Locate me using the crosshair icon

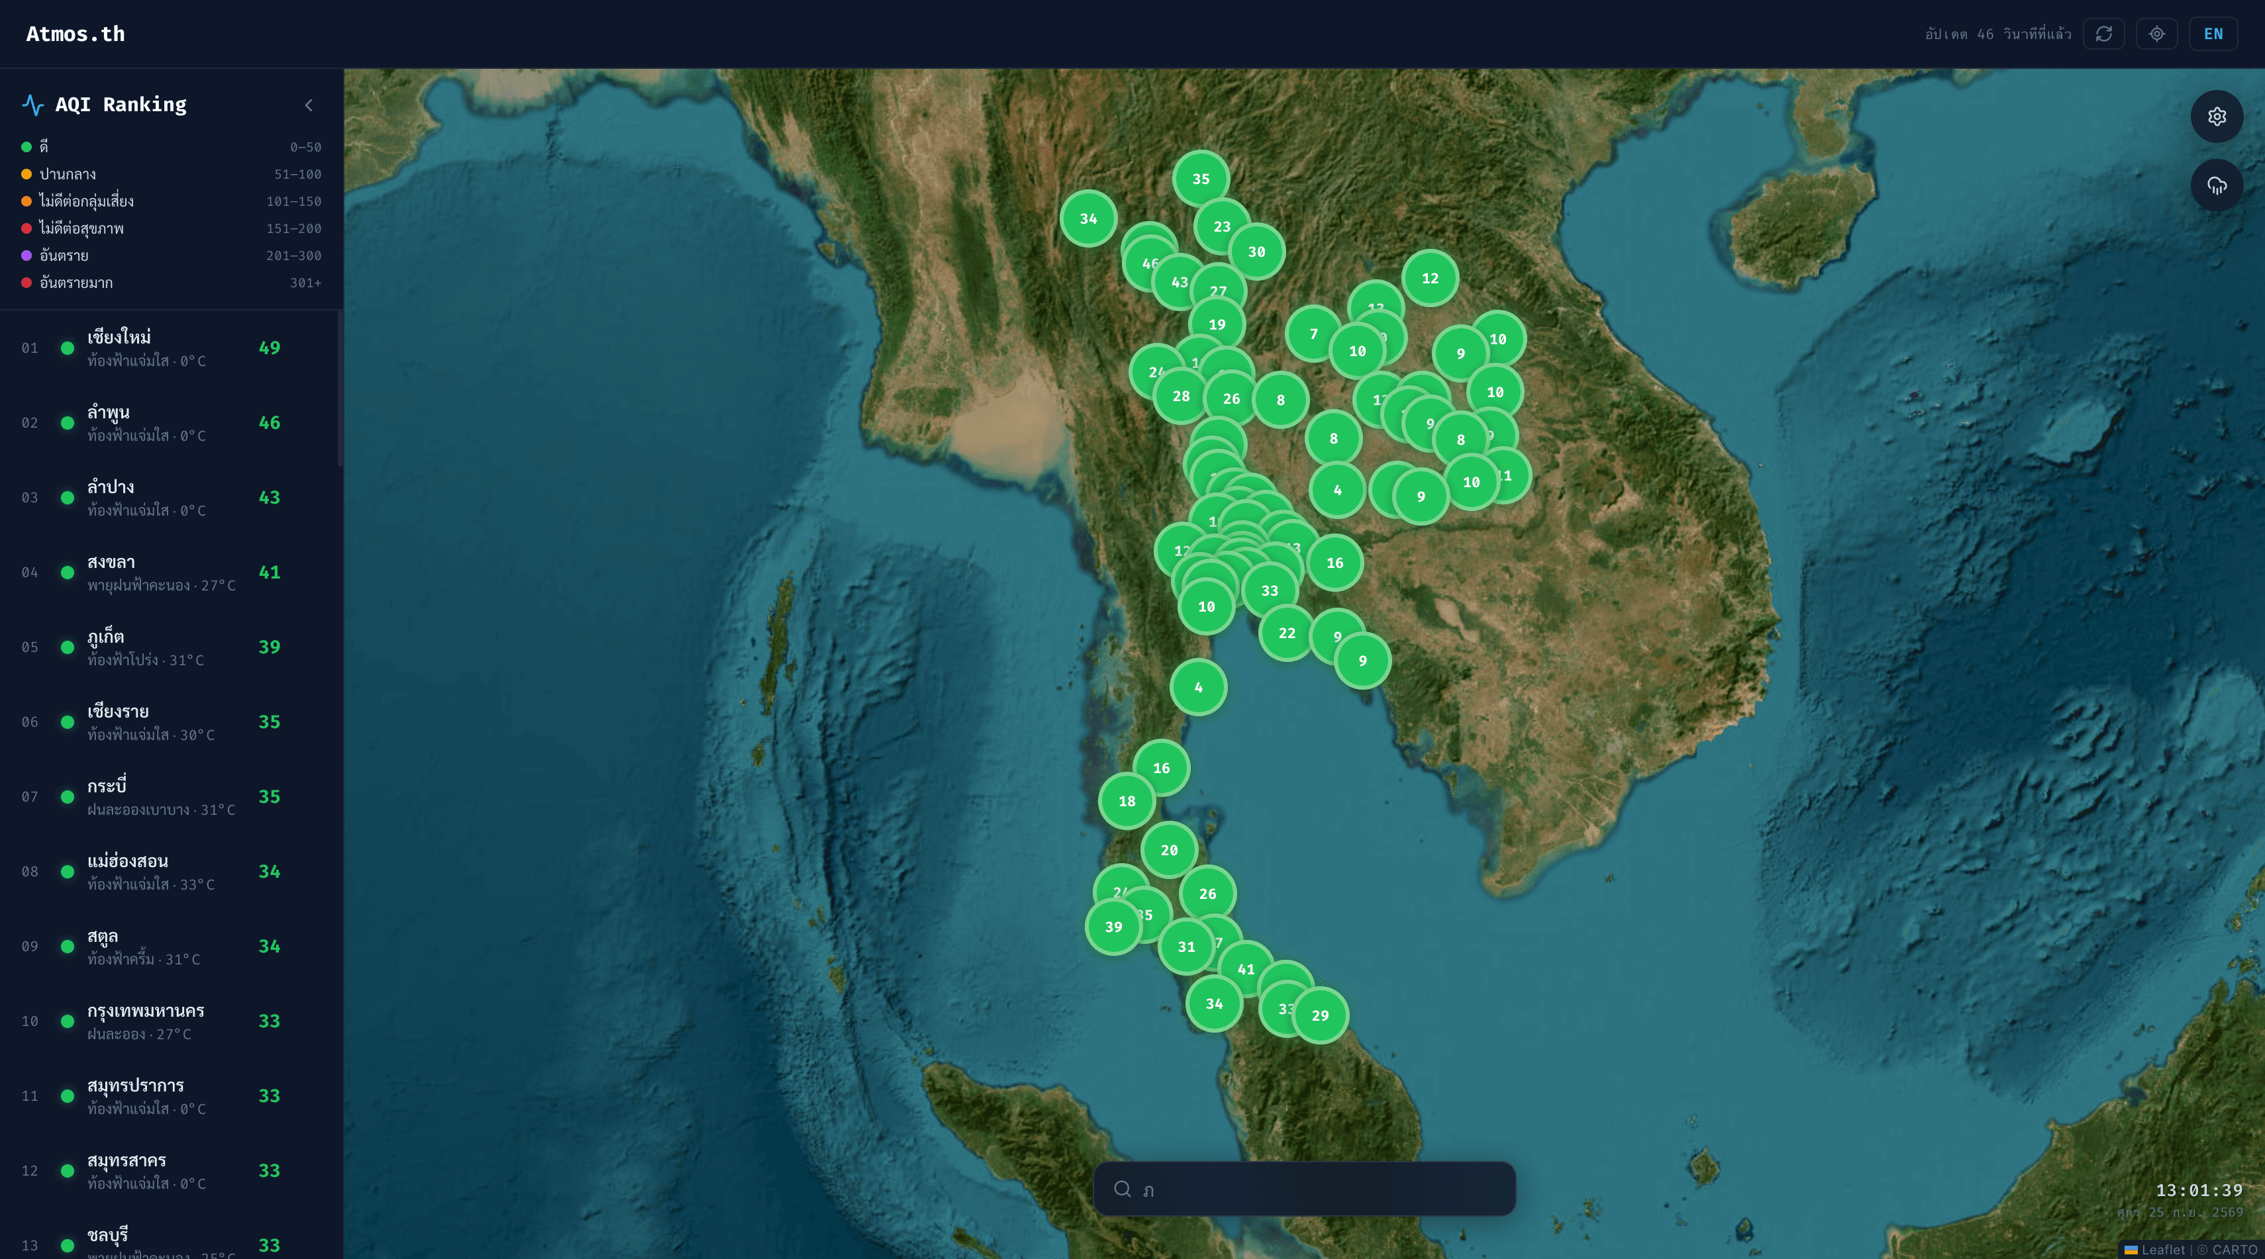tap(2157, 33)
